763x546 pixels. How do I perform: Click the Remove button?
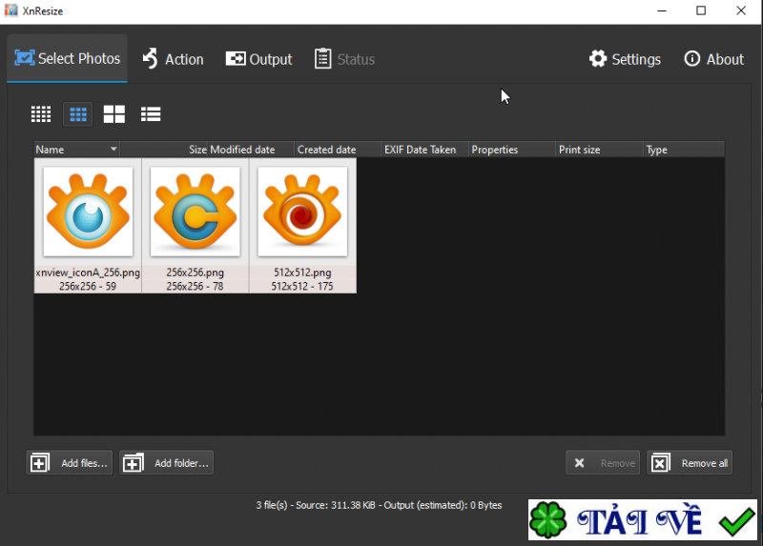pos(603,463)
